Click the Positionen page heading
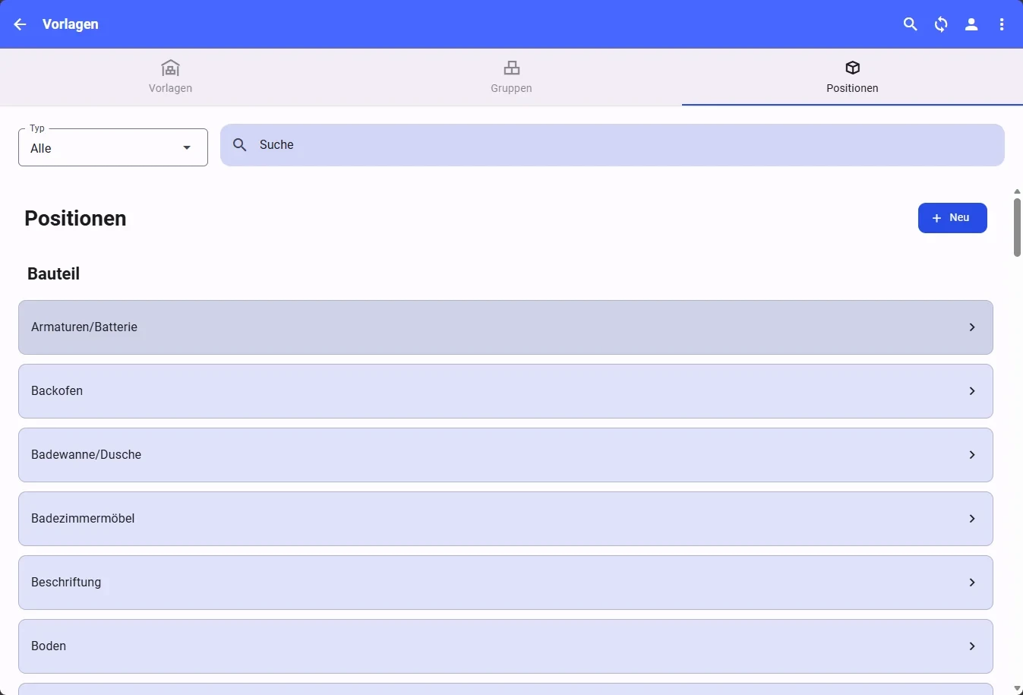1023x695 pixels. 75,218
